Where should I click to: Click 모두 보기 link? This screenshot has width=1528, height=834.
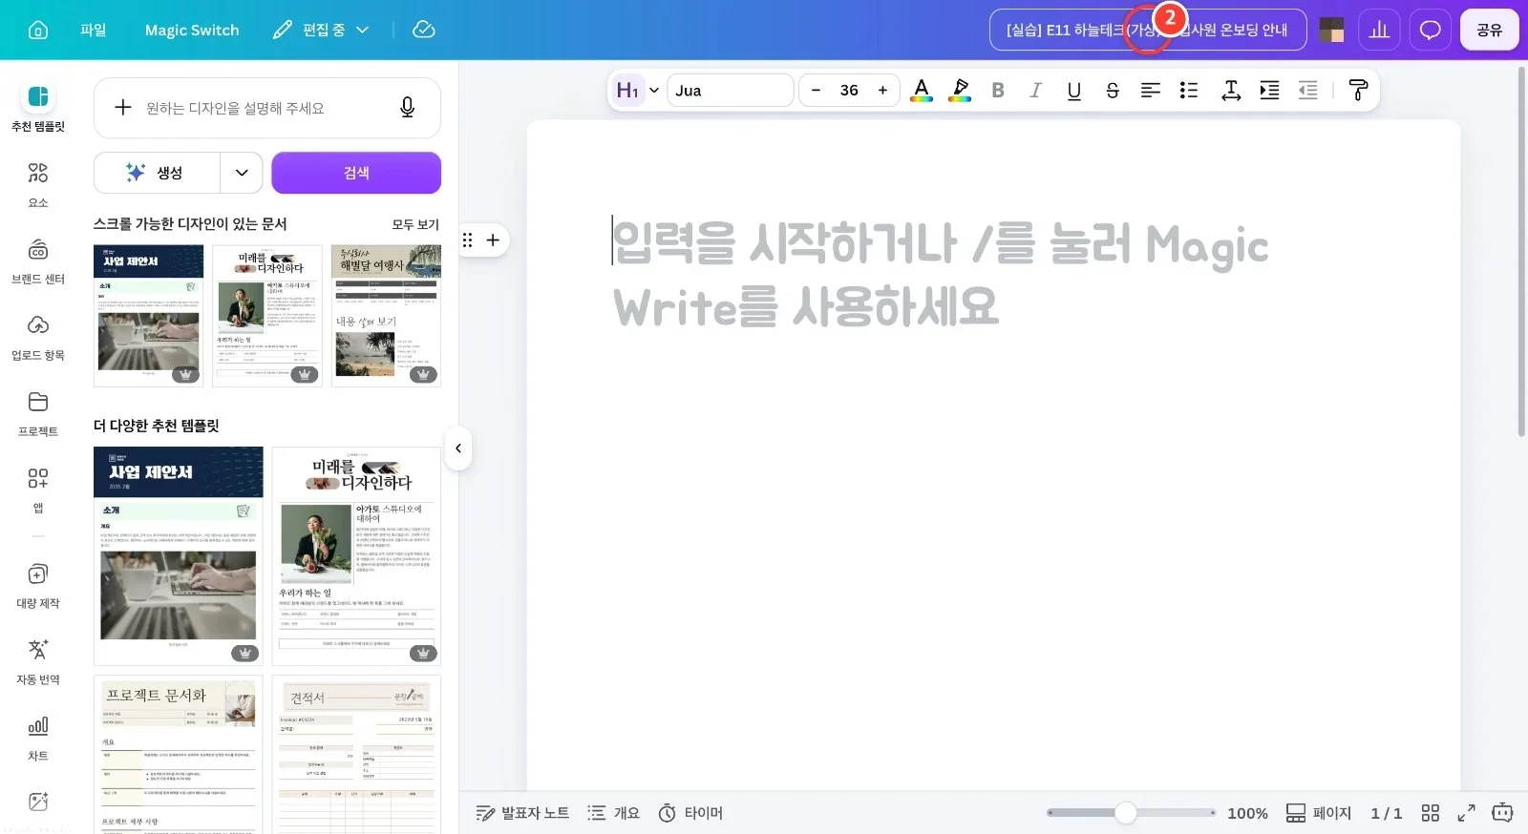click(x=415, y=224)
